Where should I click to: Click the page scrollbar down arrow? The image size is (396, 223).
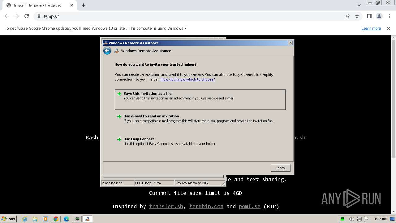[393, 212]
